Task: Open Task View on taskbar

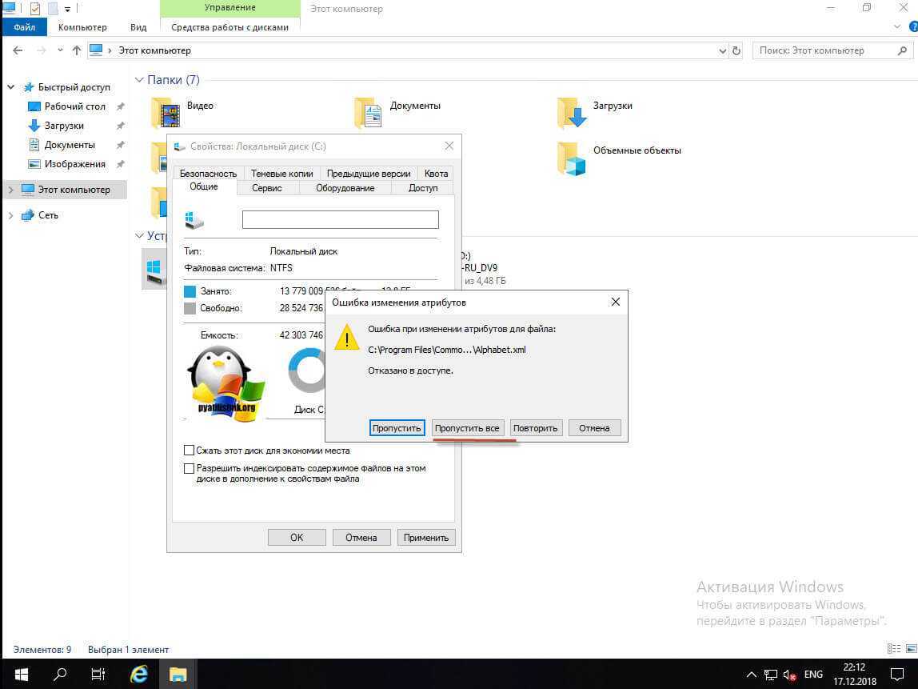Action: 98,674
